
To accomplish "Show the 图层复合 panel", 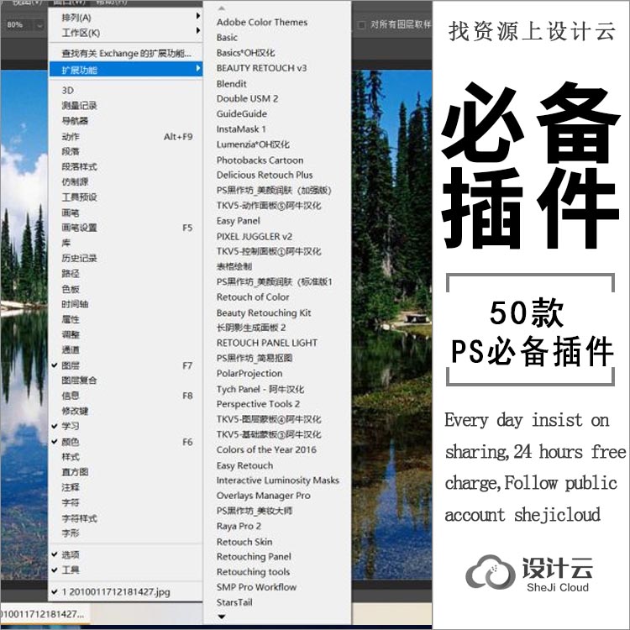I will (x=126, y=381).
